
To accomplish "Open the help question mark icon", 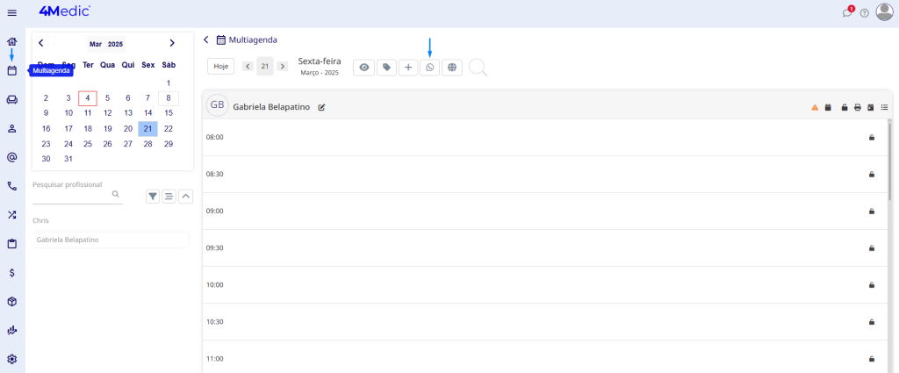I will tap(865, 13).
